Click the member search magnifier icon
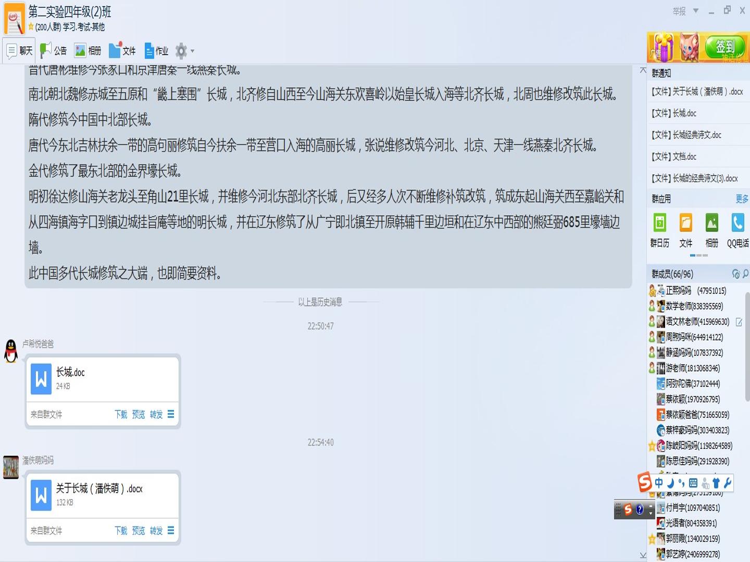The image size is (750, 562). tap(746, 274)
